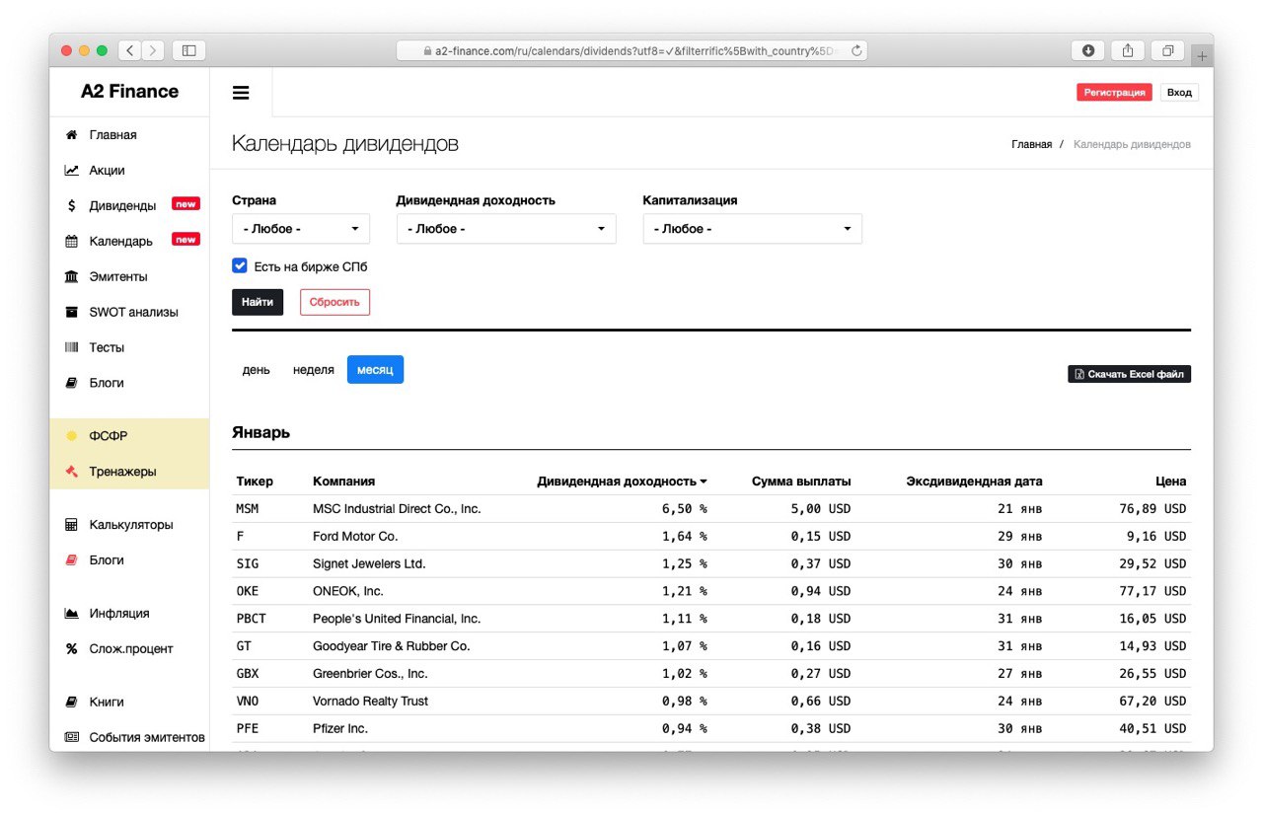The image size is (1263, 817).
Task: Click the Слож.процент percent icon
Action: 71,649
